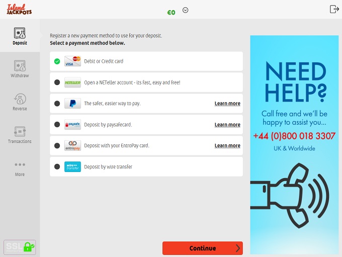Click the PayPal logo icon

point(72,104)
